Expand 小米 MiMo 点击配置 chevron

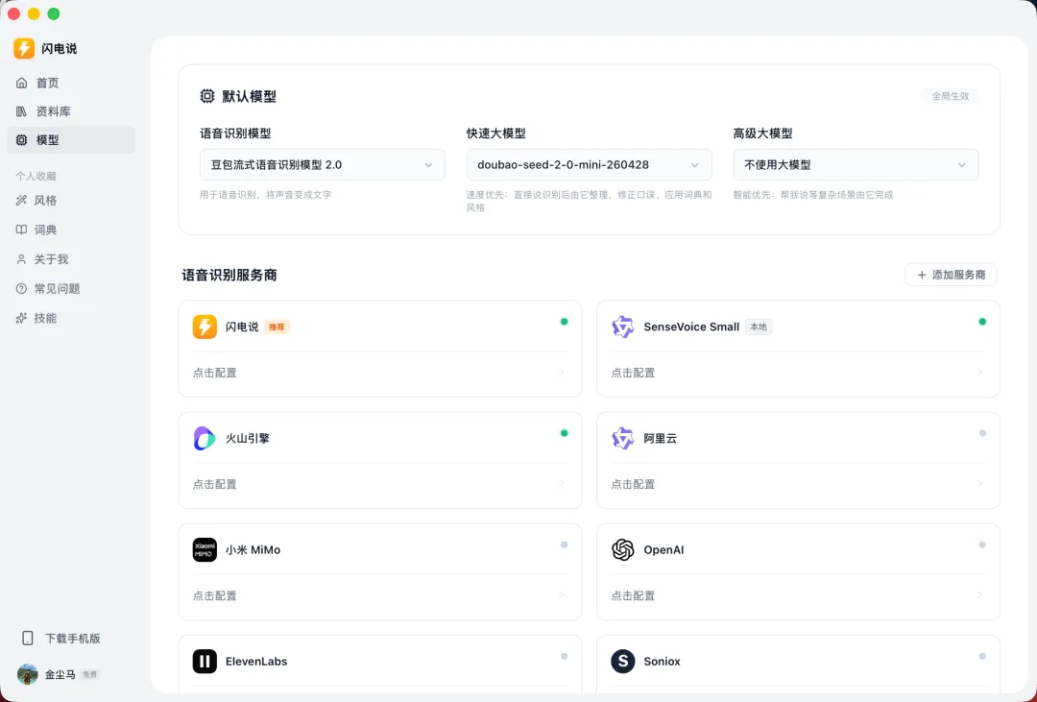(562, 595)
